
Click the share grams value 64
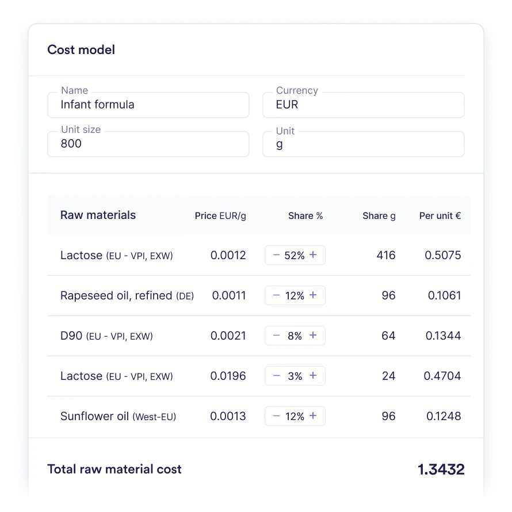coord(388,336)
